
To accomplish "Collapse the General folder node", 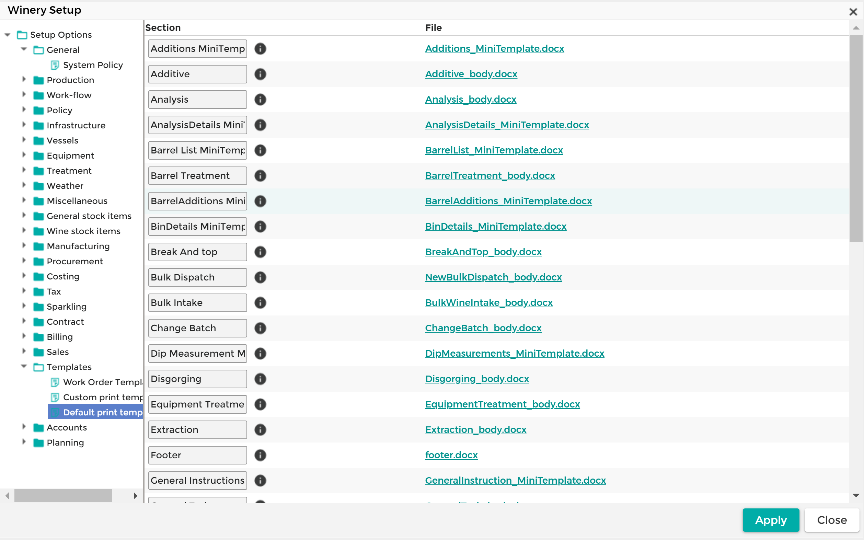I will pos(24,49).
